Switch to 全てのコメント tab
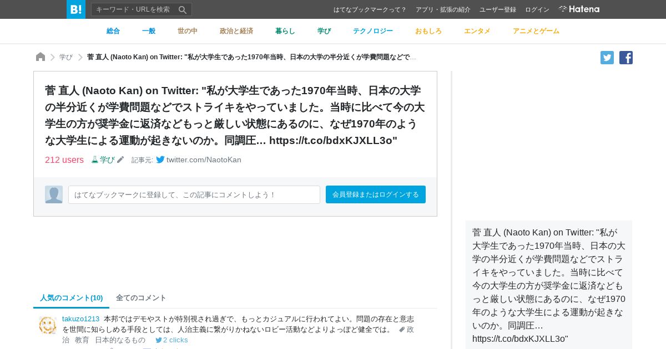The height and width of the screenshot is (349, 666). (x=141, y=297)
